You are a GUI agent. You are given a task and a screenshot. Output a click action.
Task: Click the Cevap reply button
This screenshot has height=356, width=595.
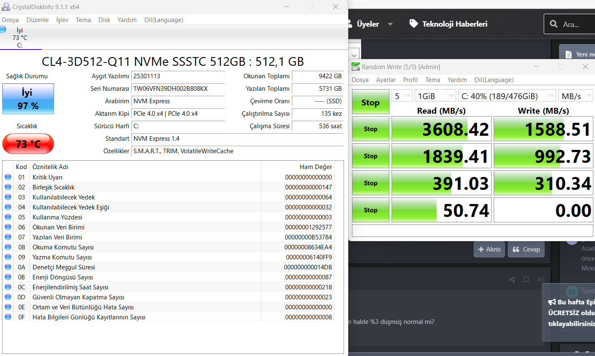click(526, 249)
